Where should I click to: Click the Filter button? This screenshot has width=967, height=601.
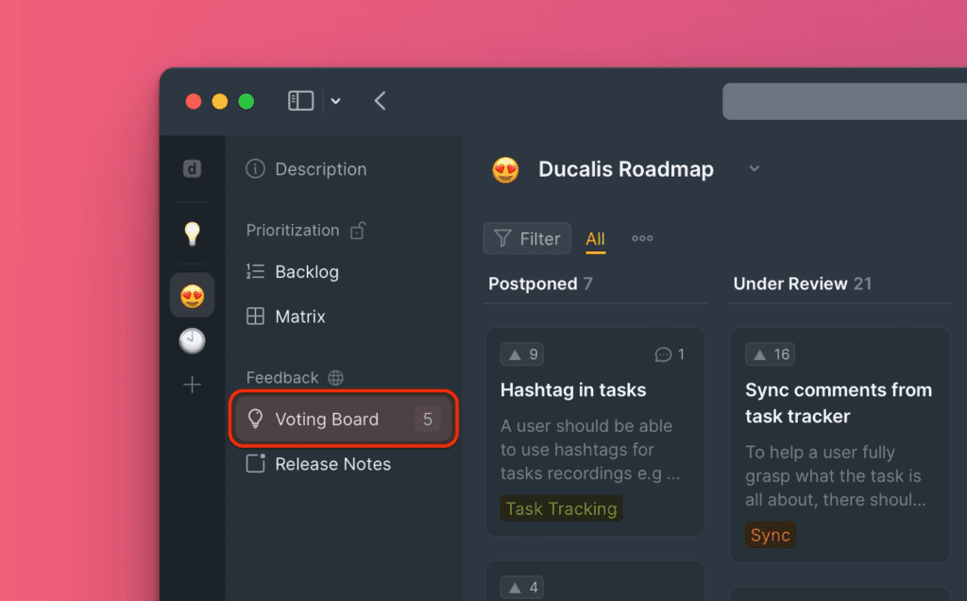[x=527, y=239]
